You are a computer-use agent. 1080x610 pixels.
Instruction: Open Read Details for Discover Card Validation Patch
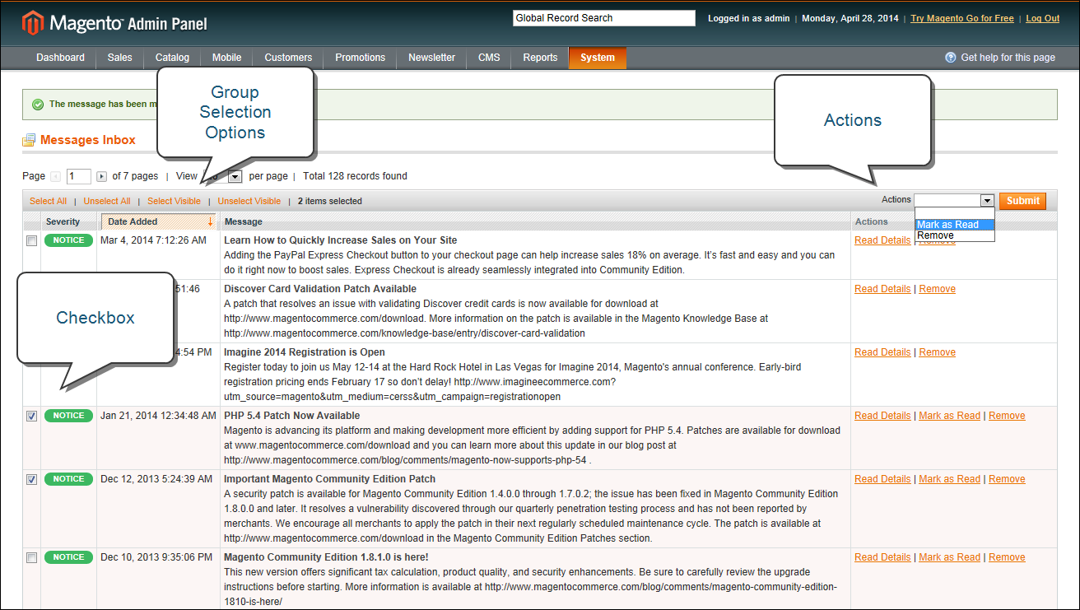pos(882,289)
